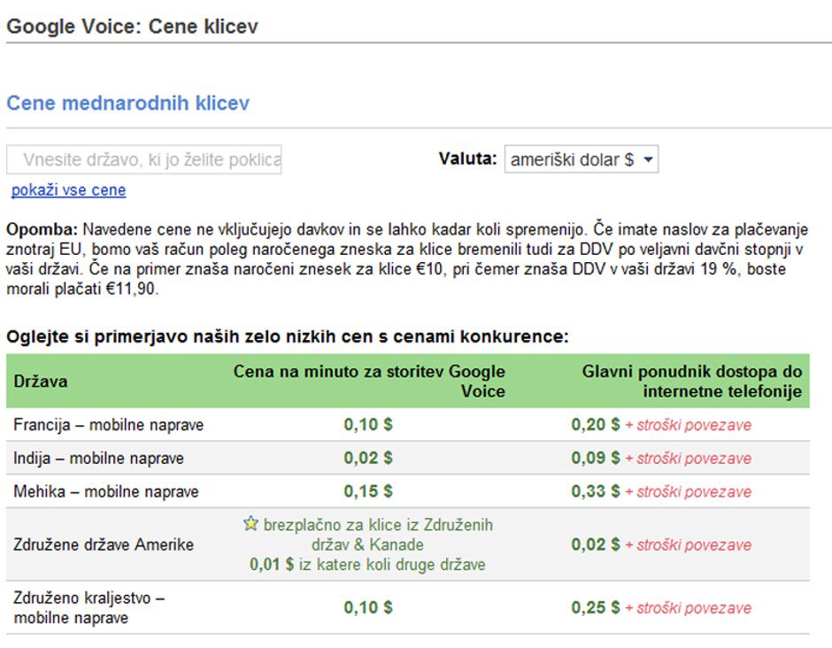Select the 0,02 $ price for Indija
The height and width of the screenshot is (648, 832).
click(x=366, y=459)
